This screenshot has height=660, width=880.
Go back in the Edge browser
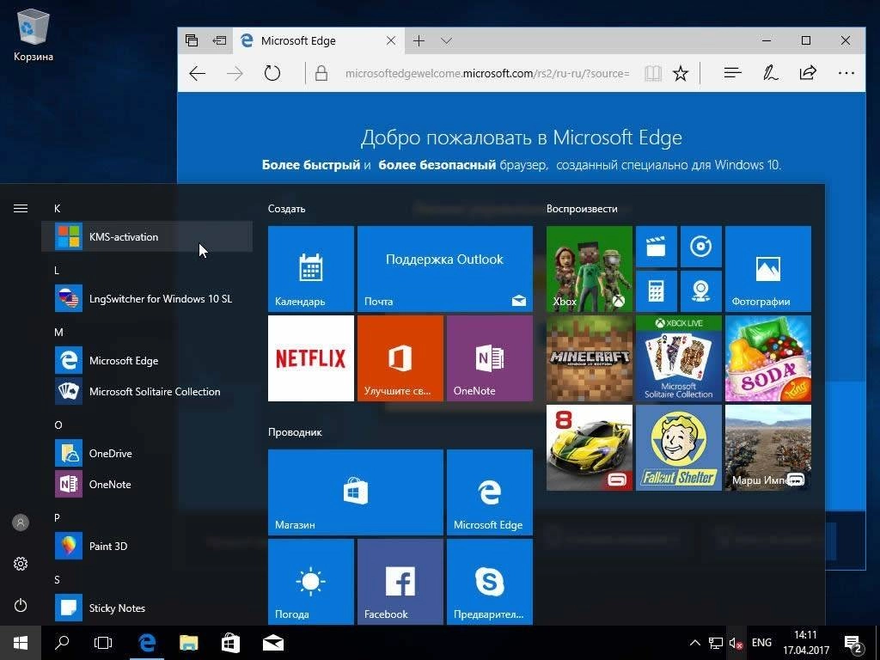coord(198,73)
